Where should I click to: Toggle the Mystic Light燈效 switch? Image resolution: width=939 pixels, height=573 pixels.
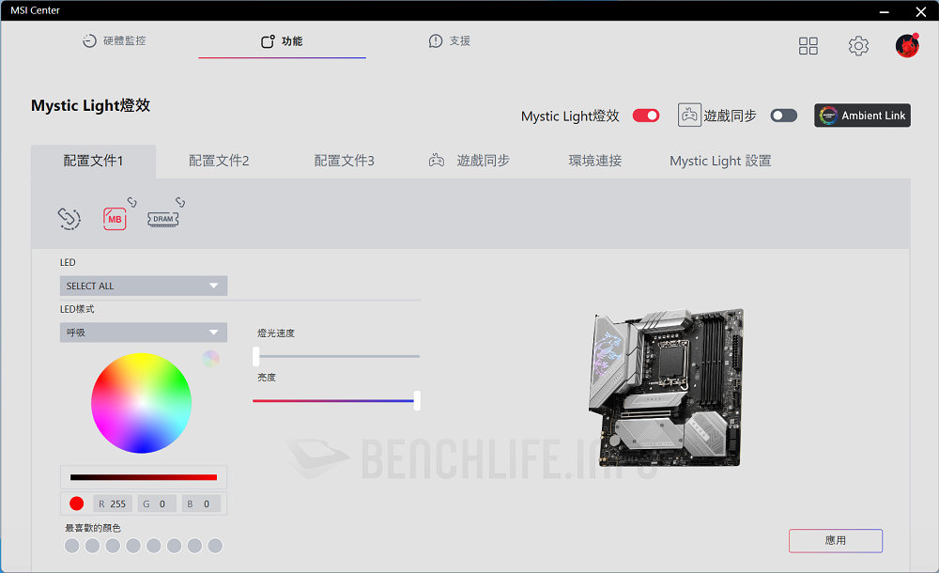click(646, 116)
